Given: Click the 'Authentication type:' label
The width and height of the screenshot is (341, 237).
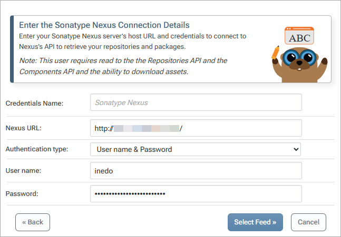Looking at the screenshot, I should (x=37, y=149).
